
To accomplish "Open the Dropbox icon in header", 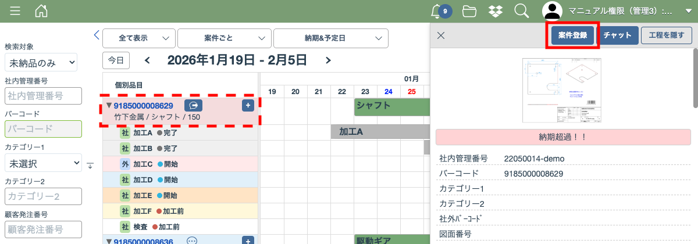I will [x=496, y=11].
